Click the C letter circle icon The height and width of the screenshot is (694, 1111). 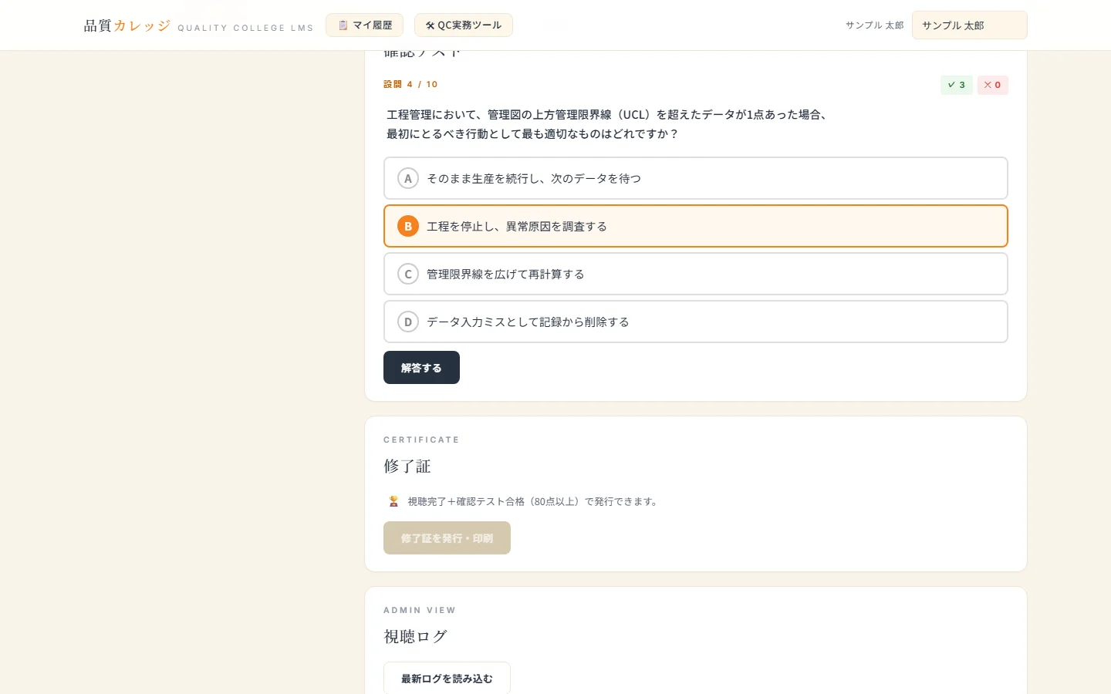[407, 274]
